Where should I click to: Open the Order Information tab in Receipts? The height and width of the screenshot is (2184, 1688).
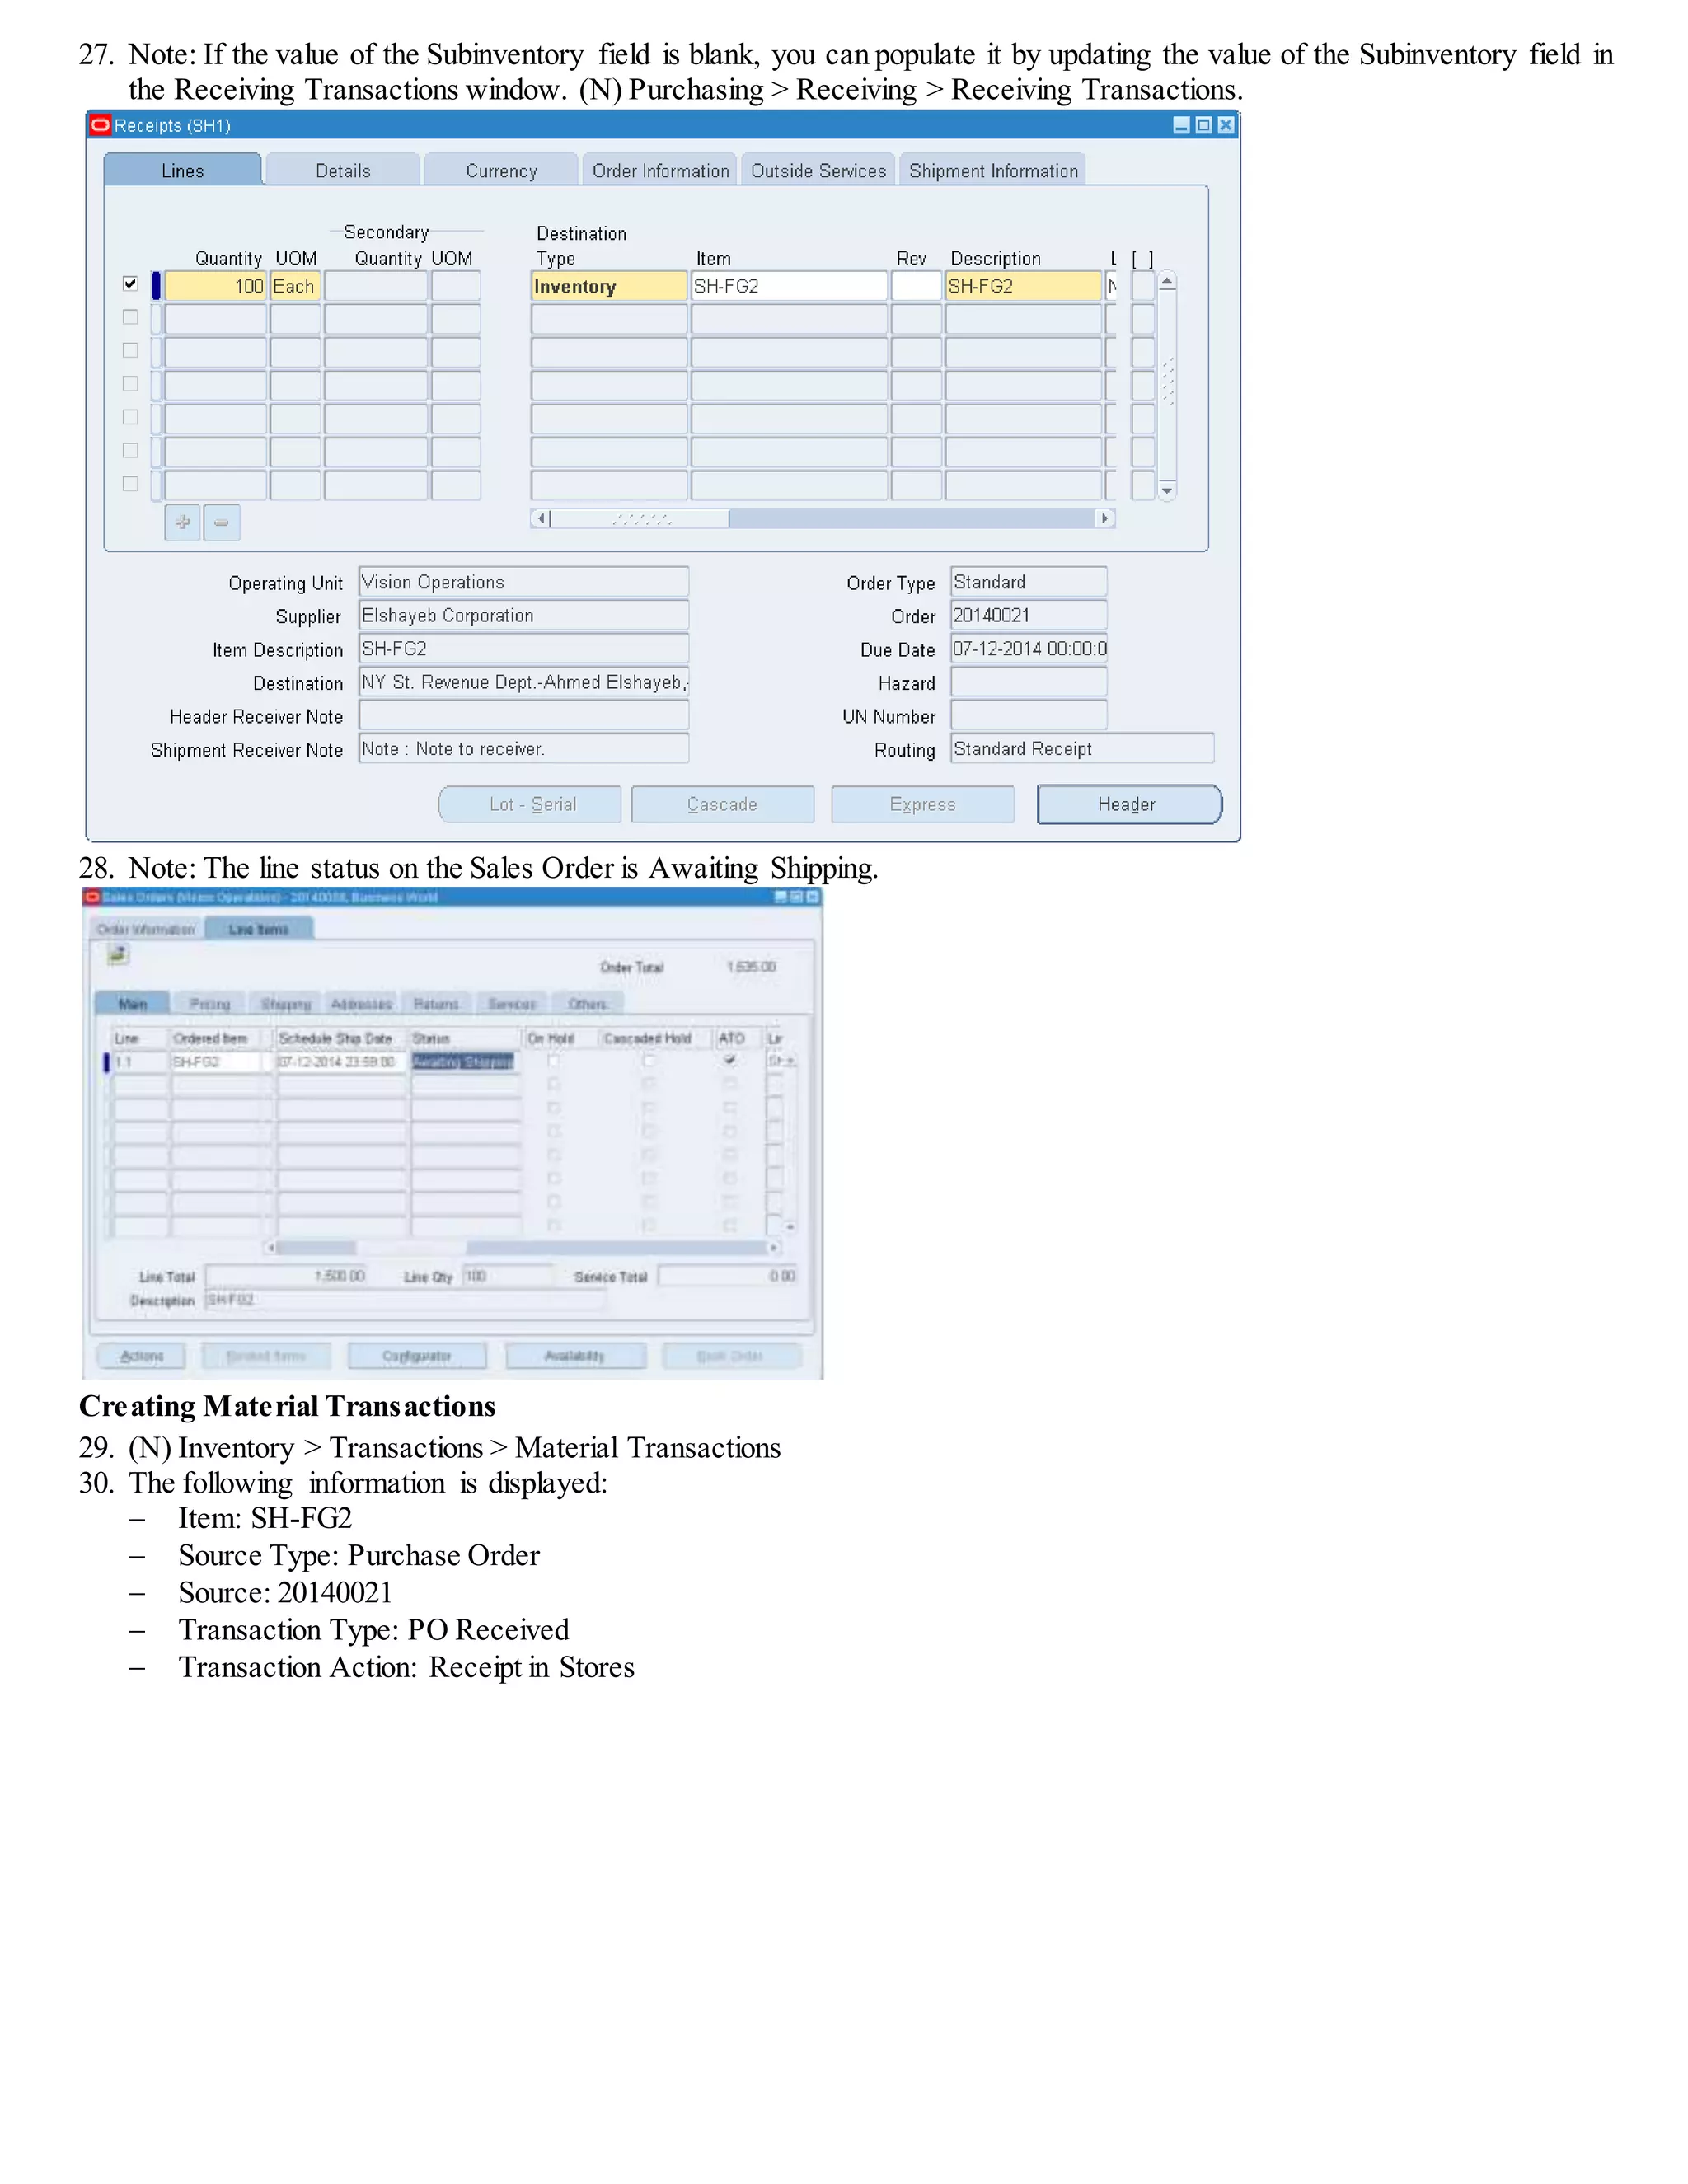coord(660,170)
